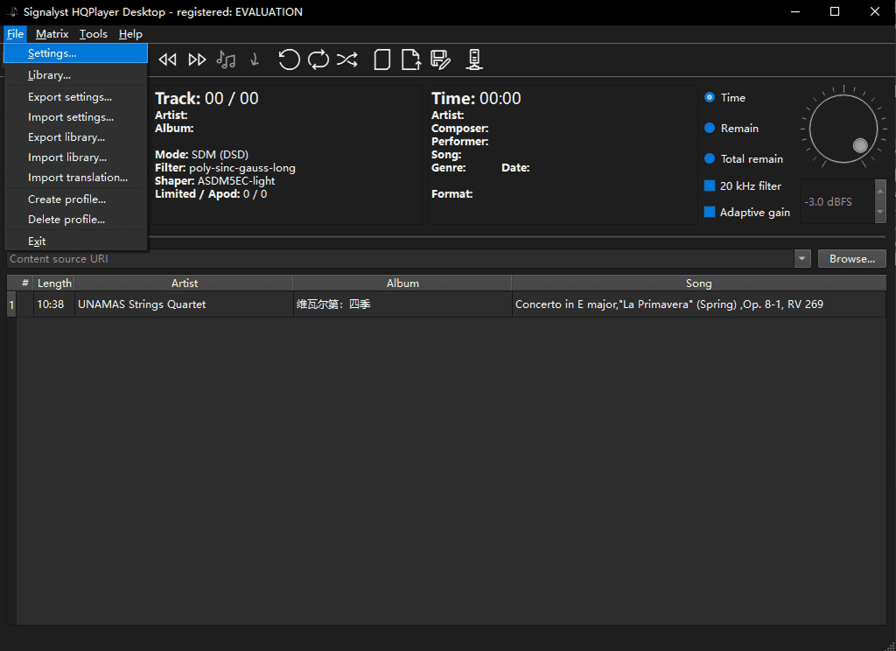The height and width of the screenshot is (651, 896).
Task: Open Settings from the File menu
Action: 52,53
